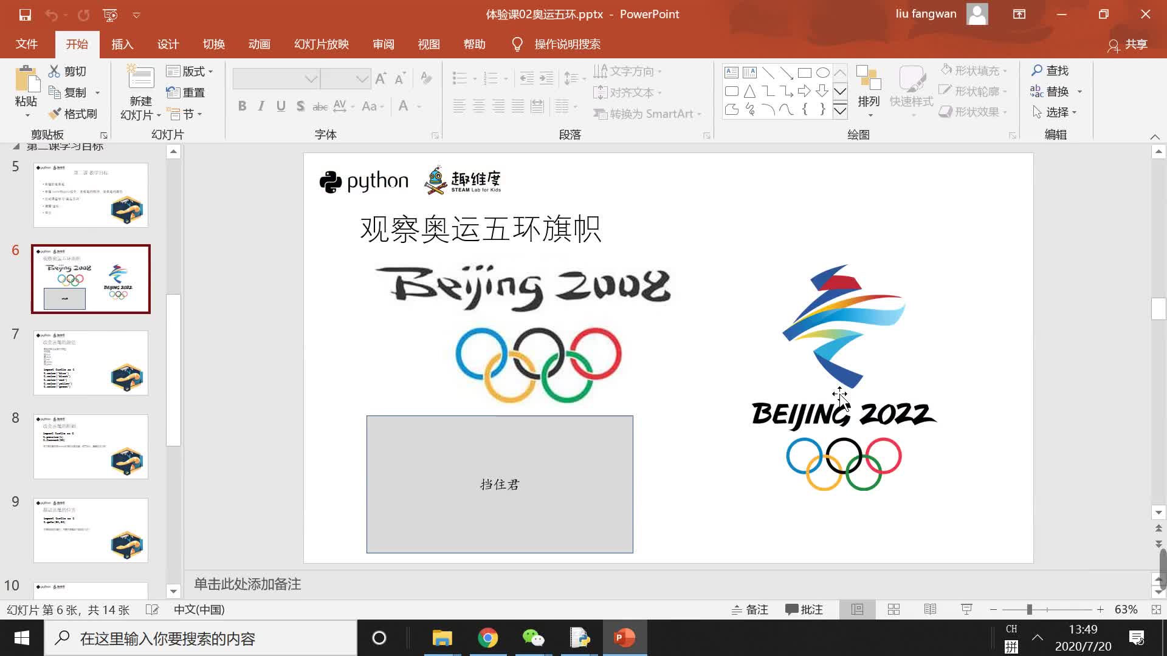
Task: Switch to Slide Sorter view
Action: 893,609
